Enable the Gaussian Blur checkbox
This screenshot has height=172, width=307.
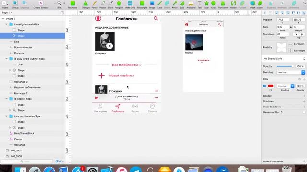point(304,112)
